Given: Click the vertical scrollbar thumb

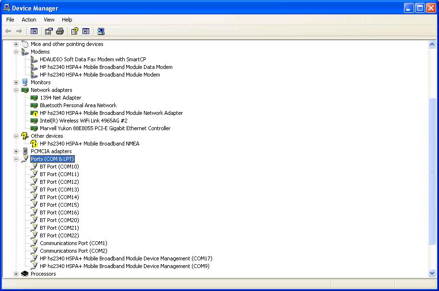Looking at the screenshot, I should [x=432, y=171].
